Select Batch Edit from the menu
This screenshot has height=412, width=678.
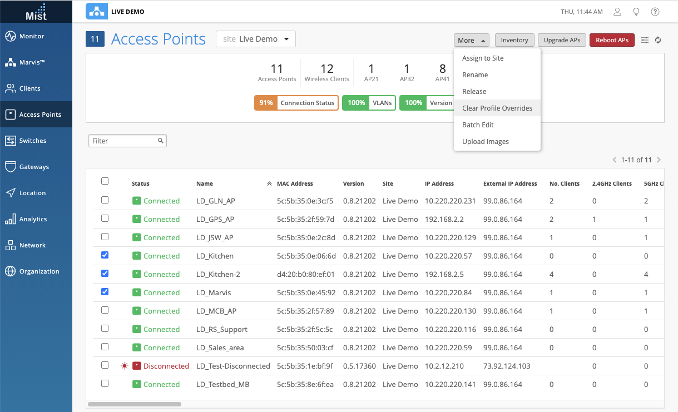pos(478,125)
